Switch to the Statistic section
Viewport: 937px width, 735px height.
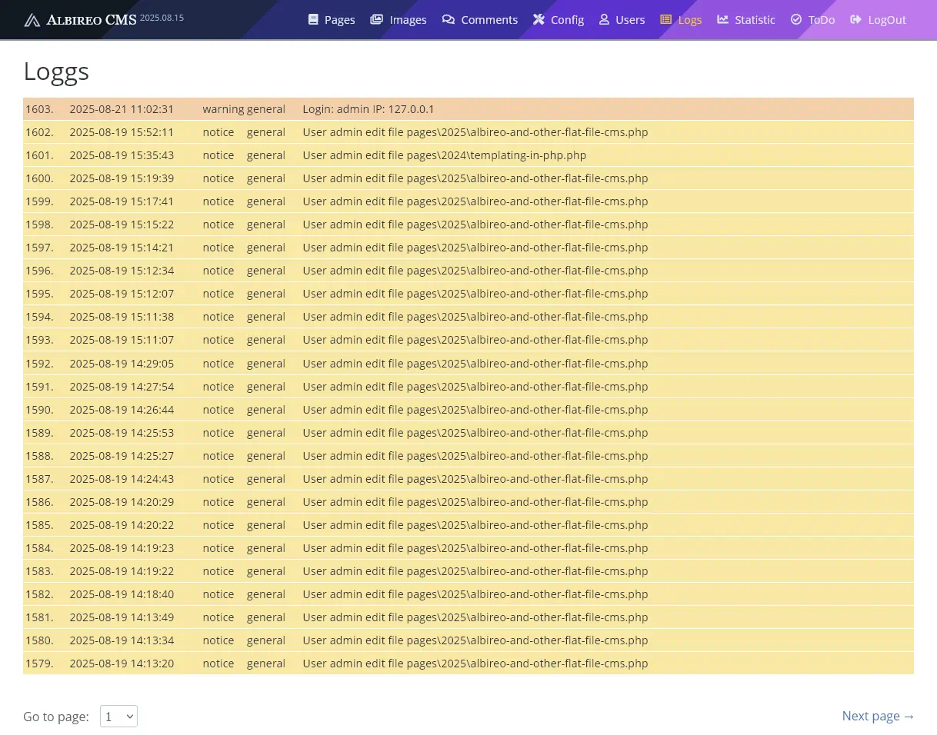[x=755, y=20]
